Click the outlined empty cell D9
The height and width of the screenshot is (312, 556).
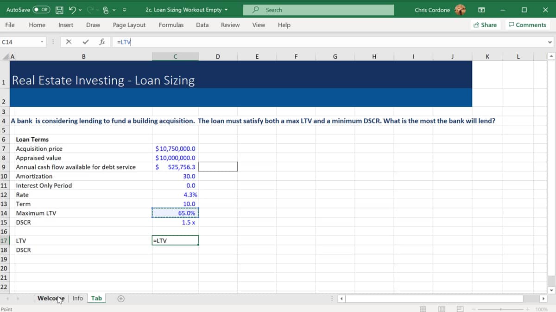pos(218,166)
